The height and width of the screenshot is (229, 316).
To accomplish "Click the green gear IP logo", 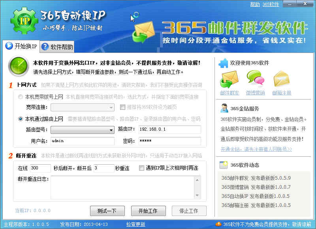I will coord(24,21).
